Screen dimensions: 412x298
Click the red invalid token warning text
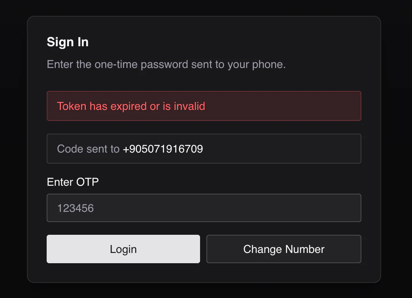(x=131, y=106)
